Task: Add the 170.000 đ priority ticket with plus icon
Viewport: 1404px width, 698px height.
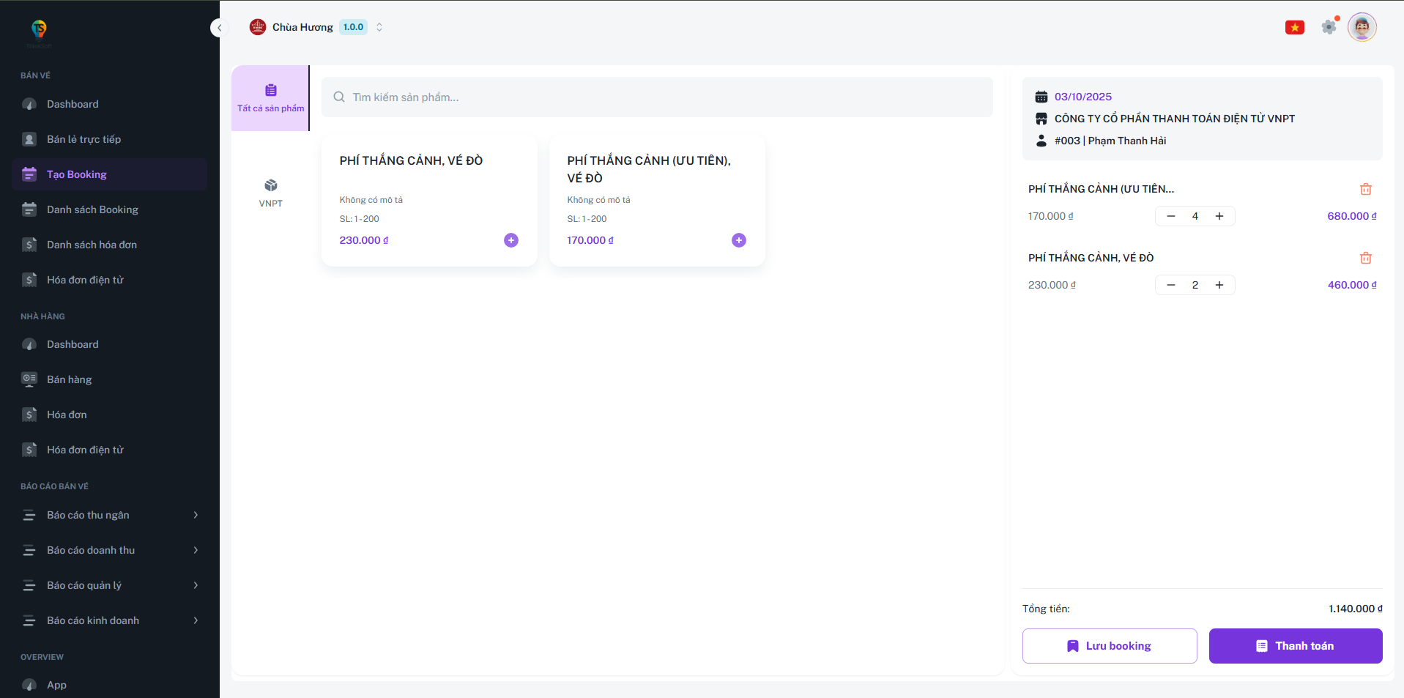Action: pos(739,240)
